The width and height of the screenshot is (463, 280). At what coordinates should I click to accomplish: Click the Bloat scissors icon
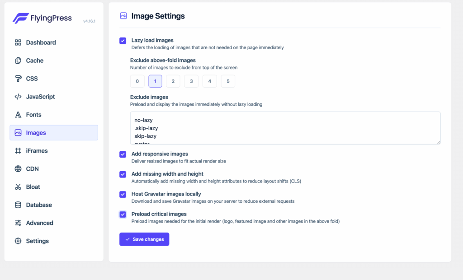tap(17, 187)
